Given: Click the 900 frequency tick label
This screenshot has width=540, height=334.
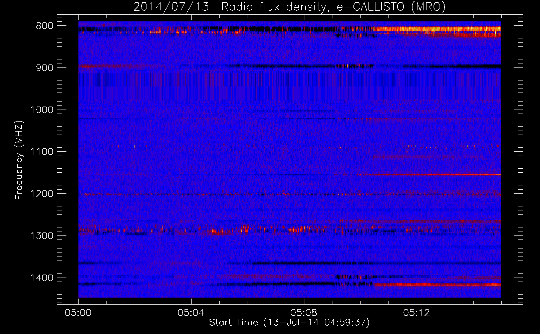Looking at the screenshot, I should [44, 68].
